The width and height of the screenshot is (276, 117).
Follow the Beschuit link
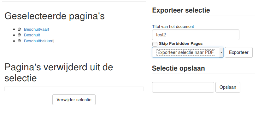pos(32,35)
